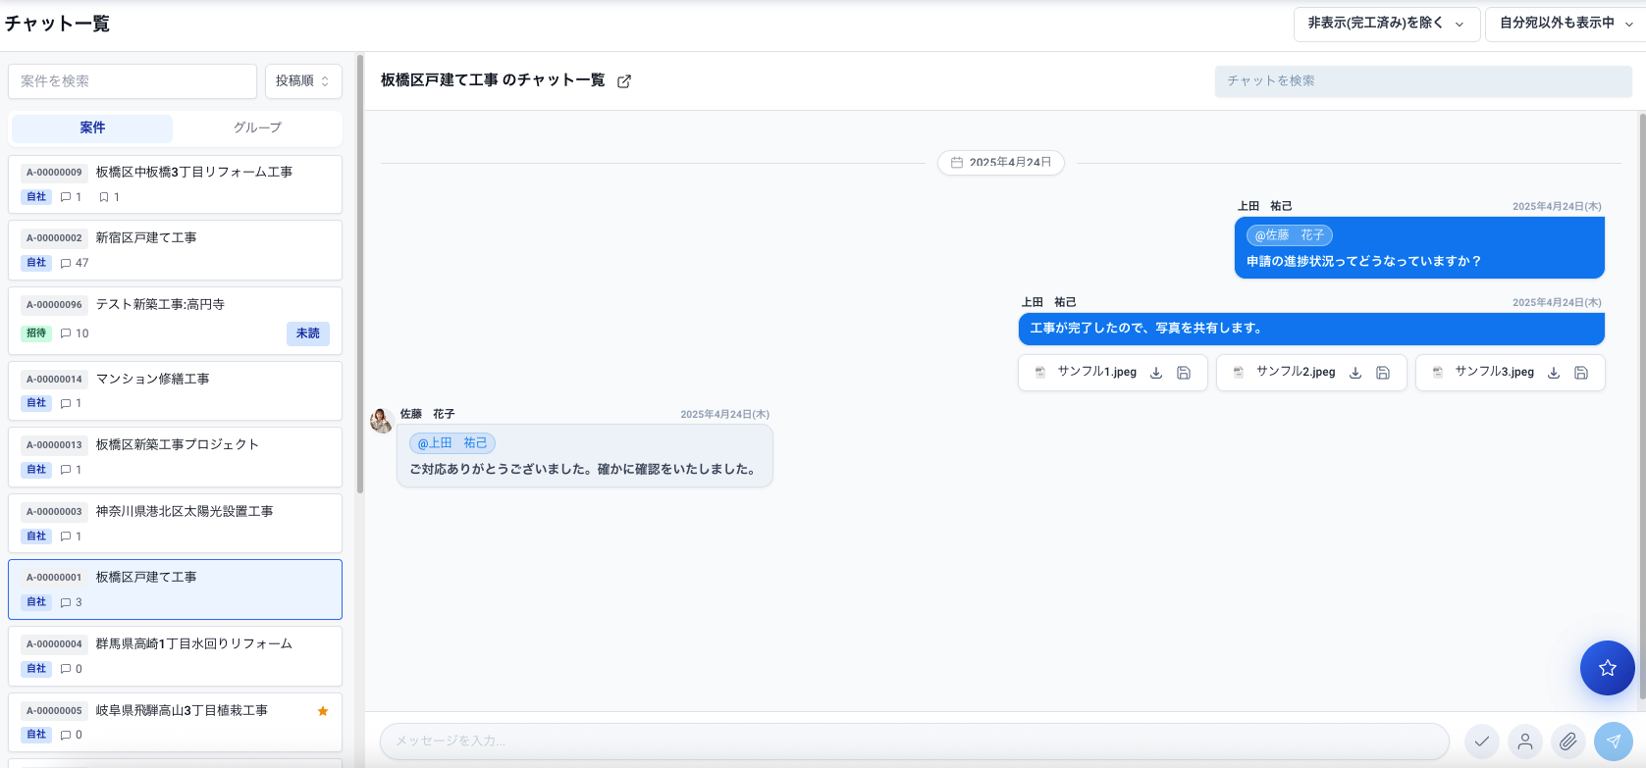Open 板橋区中板橋3丁目リフォーム工事 project chat
Image resolution: width=1646 pixels, height=768 pixels.
tap(175, 184)
